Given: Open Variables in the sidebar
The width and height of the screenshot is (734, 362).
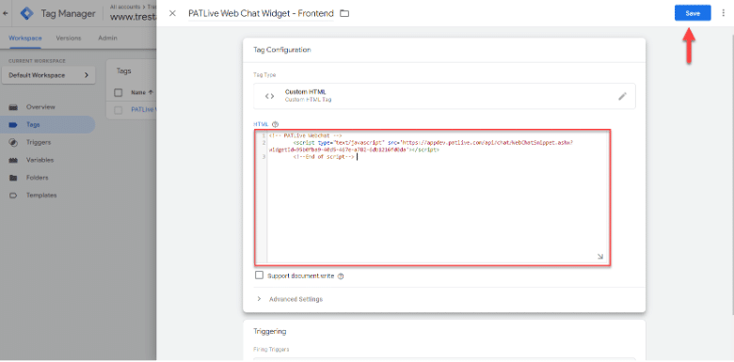Looking at the screenshot, I should pyautogui.click(x=40, y=160).
